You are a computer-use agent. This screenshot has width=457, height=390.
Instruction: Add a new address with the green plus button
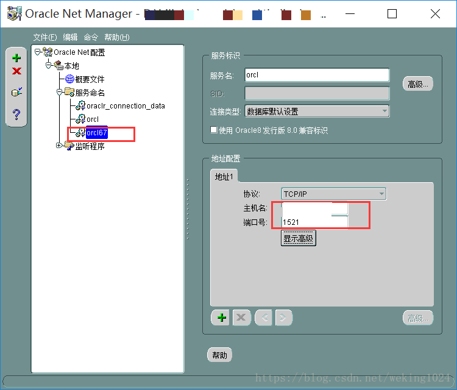222,317
